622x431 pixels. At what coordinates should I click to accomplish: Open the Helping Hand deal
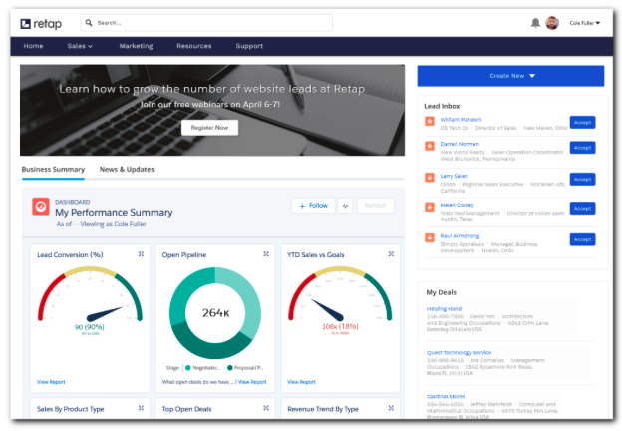point(444,308)
